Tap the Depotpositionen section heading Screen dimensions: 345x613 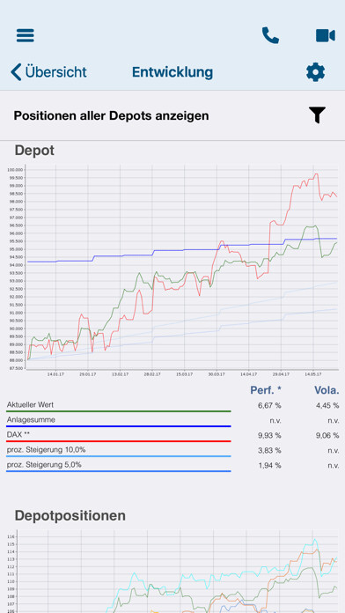coord(70,515)
